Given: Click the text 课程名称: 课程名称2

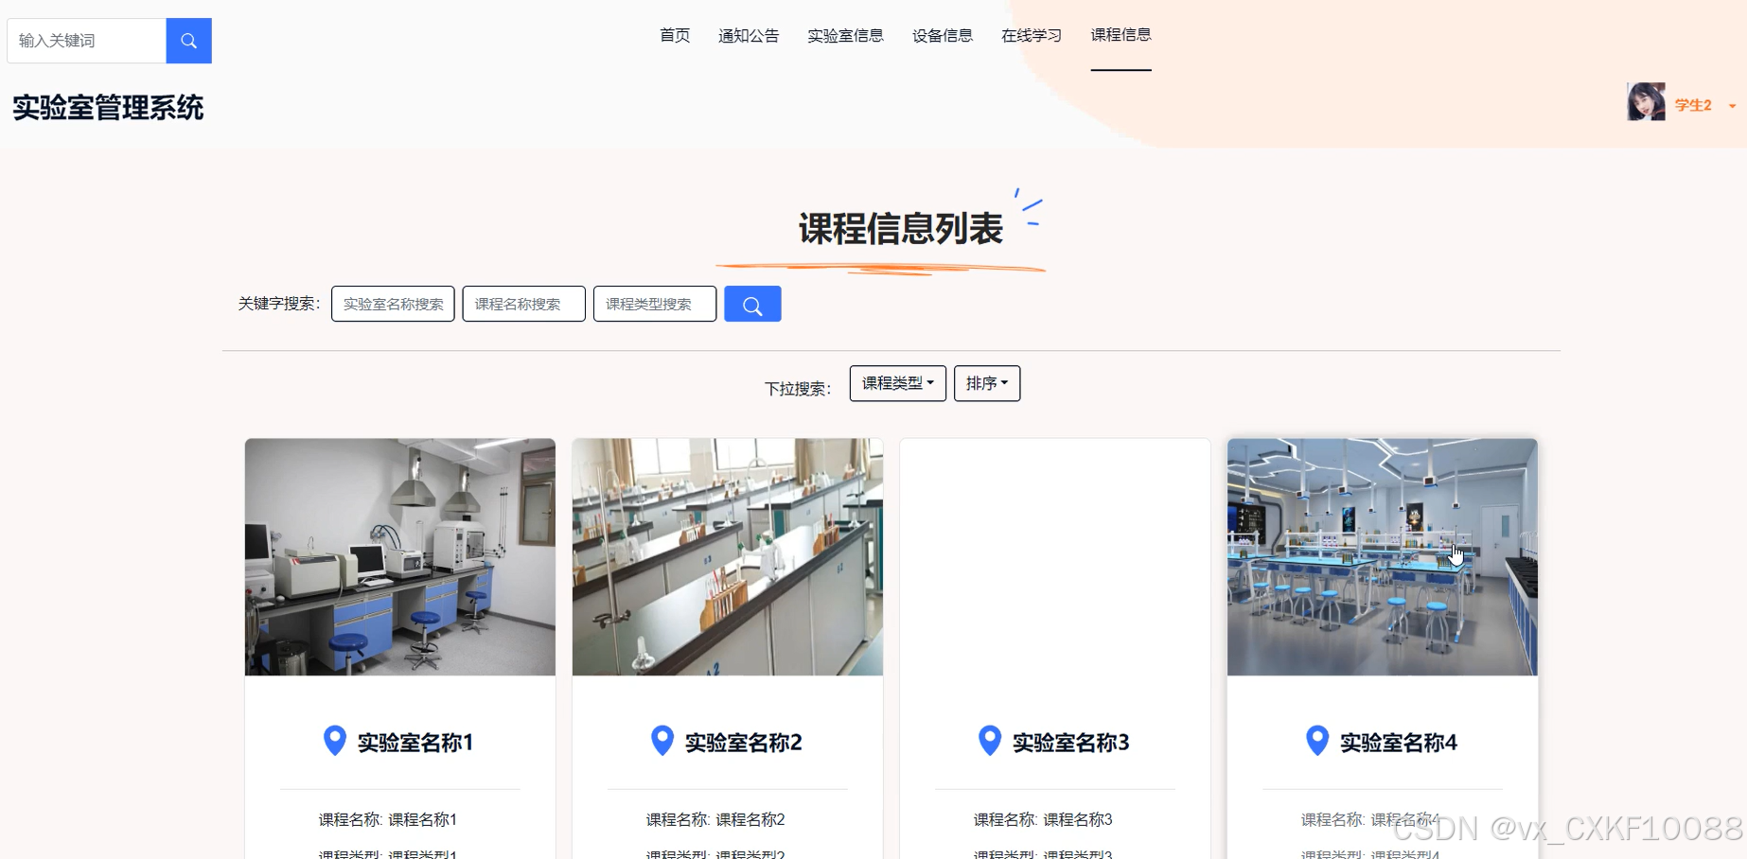Looking at the screenshot, I should coord(715,819).
